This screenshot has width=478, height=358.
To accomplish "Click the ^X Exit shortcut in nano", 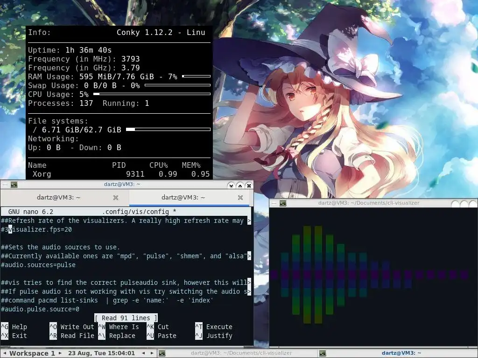I will click(x=14, y=336).
